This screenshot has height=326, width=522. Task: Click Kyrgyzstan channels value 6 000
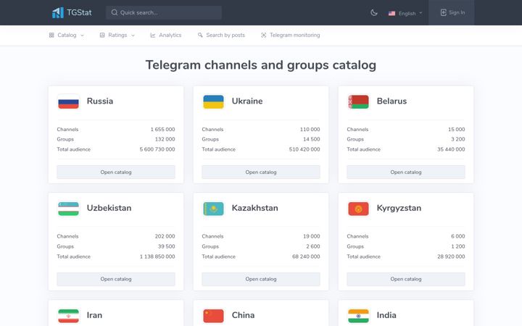pos(457,236)
